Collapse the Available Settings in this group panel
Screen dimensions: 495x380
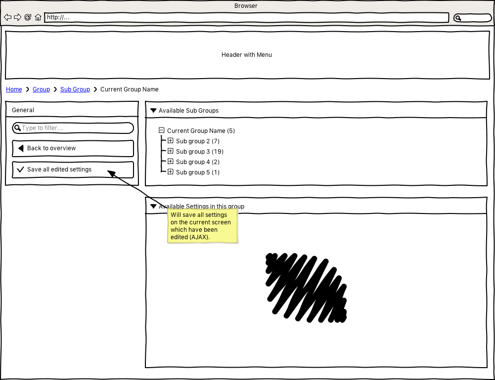pyautogui.click(x=153, y=206)
